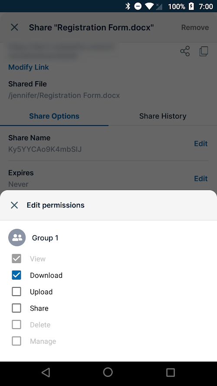This screenshot has height=386, width=217.
Task: Edit the Share Name field
Action: click(x=201, y=144)
